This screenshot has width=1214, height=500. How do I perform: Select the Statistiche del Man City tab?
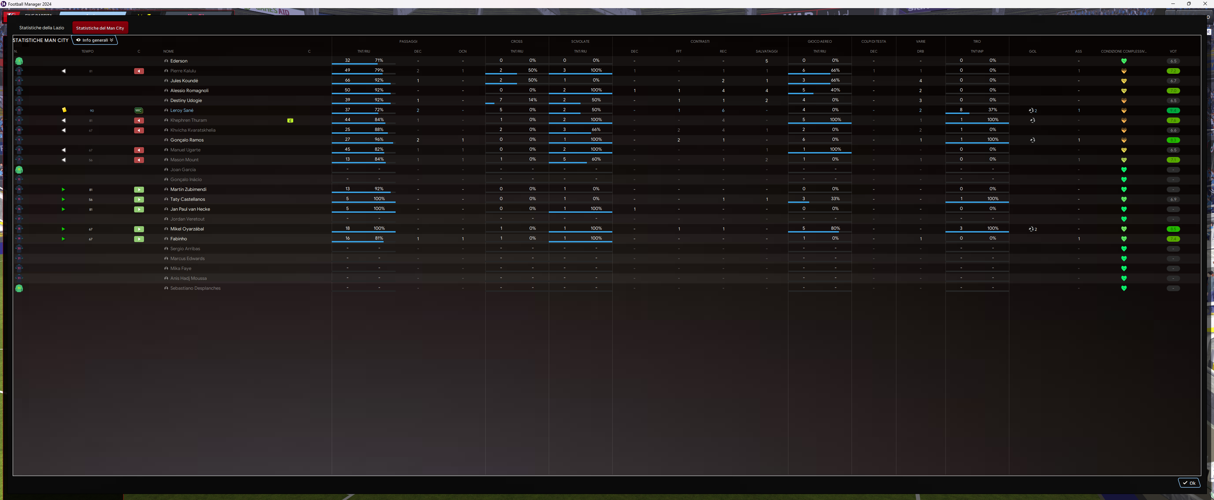point(100,28)
